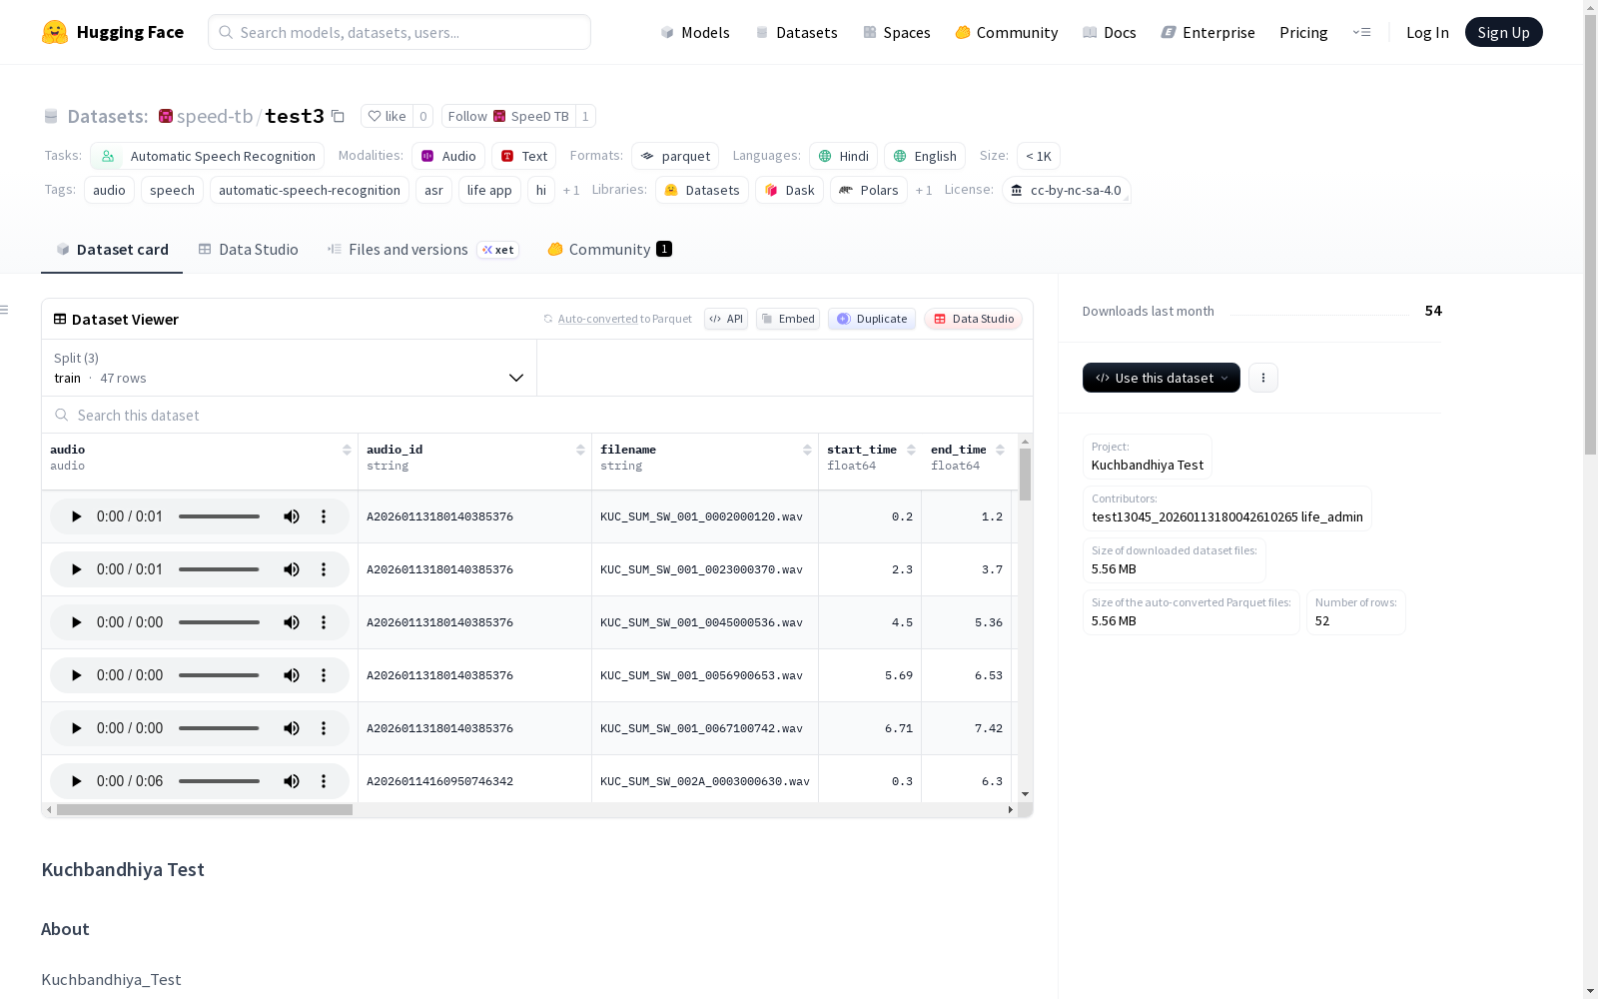Expand the +1 more libraries

click(x=924, y=190)
